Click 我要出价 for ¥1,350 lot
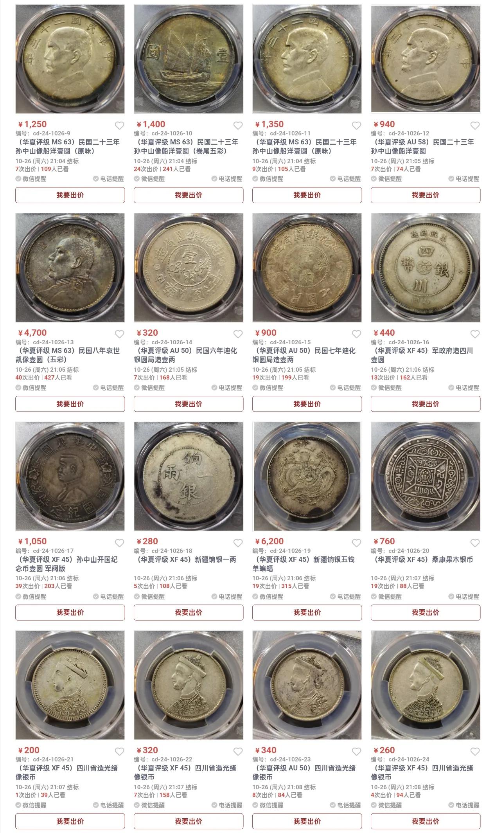 pyautogui.click(x=307, y=195)
